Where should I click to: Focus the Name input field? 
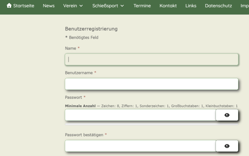coord(151,59)
